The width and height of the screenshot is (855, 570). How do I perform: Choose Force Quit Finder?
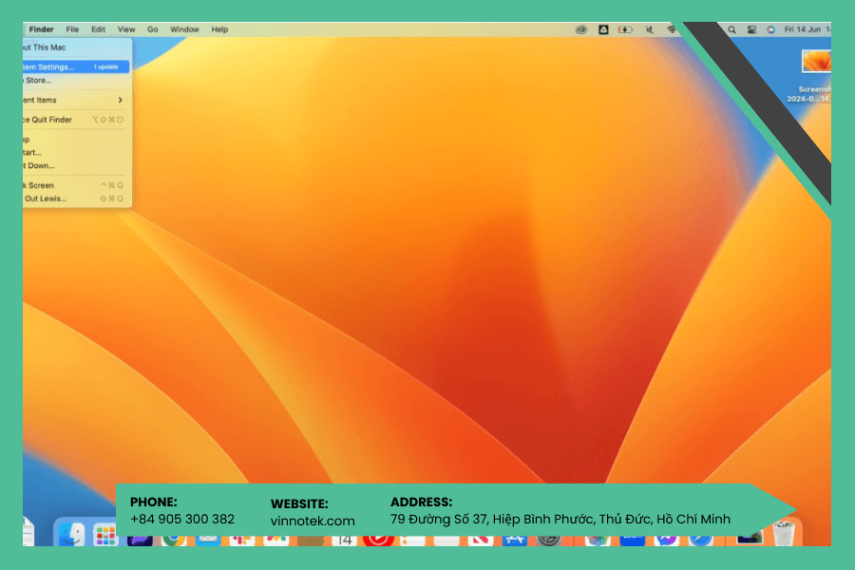tap(76, 120)
